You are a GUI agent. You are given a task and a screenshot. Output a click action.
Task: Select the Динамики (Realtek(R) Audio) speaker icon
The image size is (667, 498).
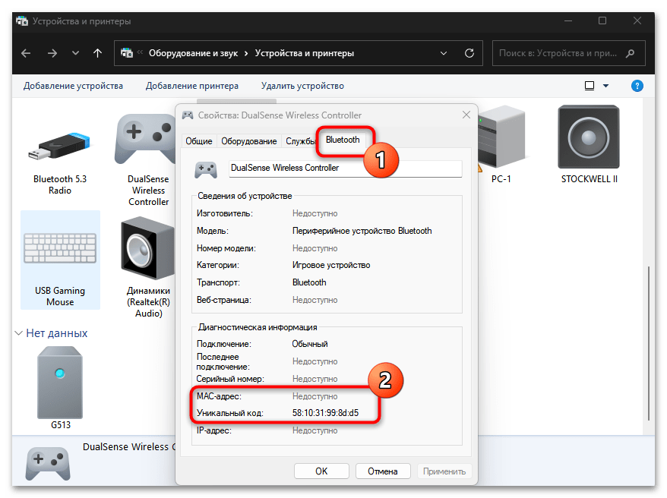click(147, 248)
